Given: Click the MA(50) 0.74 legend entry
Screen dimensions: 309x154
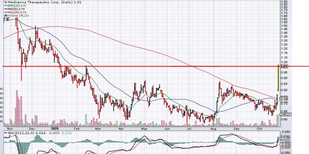Looking at the screenshot, I should point(14,9).
